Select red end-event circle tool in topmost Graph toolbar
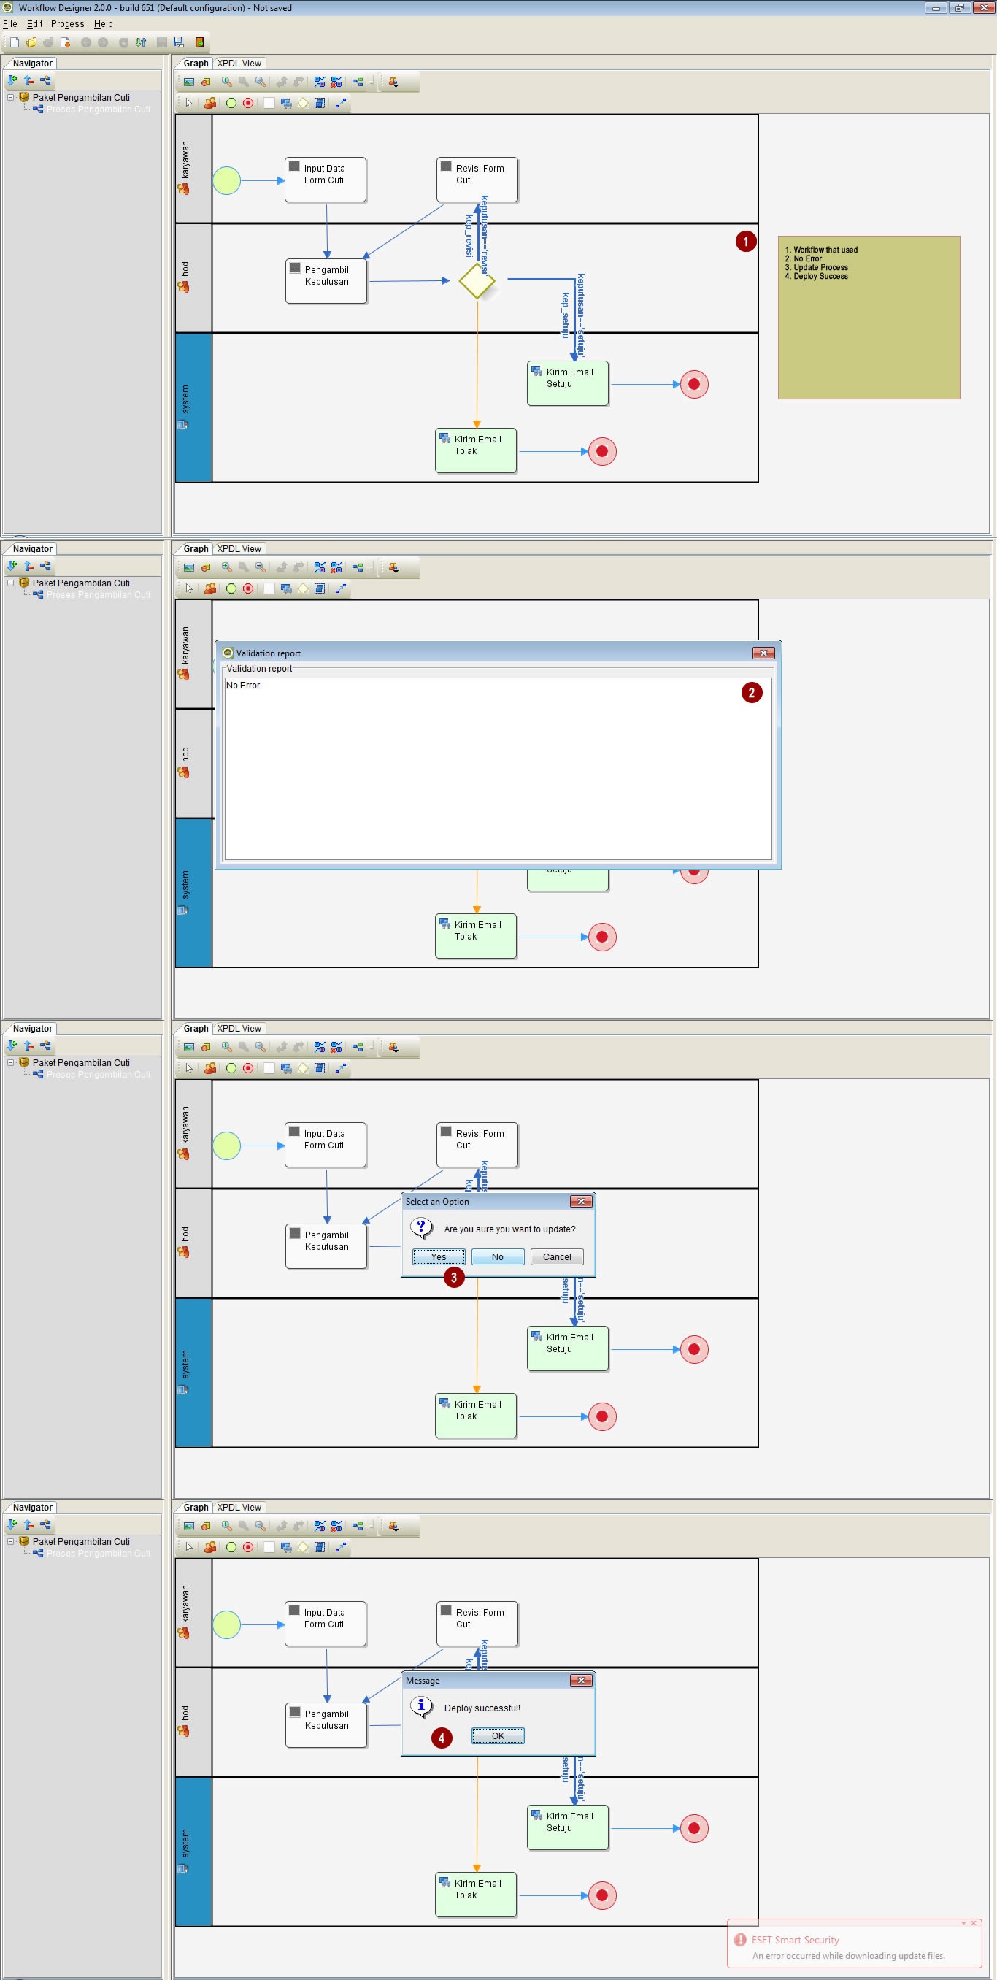This screenshot has height=1980, width=997. [247, 103]
